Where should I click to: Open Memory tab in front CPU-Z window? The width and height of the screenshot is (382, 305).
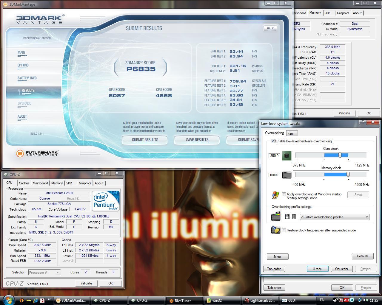pyautogui.click(x=57, y=183)
